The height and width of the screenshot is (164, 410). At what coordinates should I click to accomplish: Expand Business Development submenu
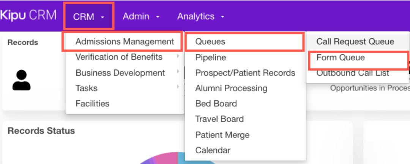point(120,73)
